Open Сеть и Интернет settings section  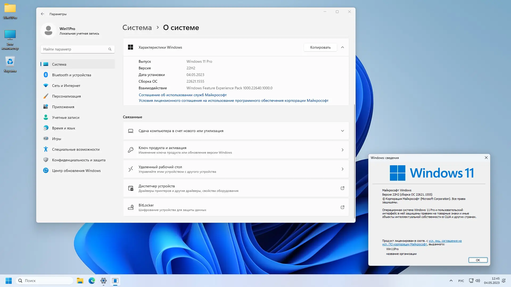tap(66, 86)
